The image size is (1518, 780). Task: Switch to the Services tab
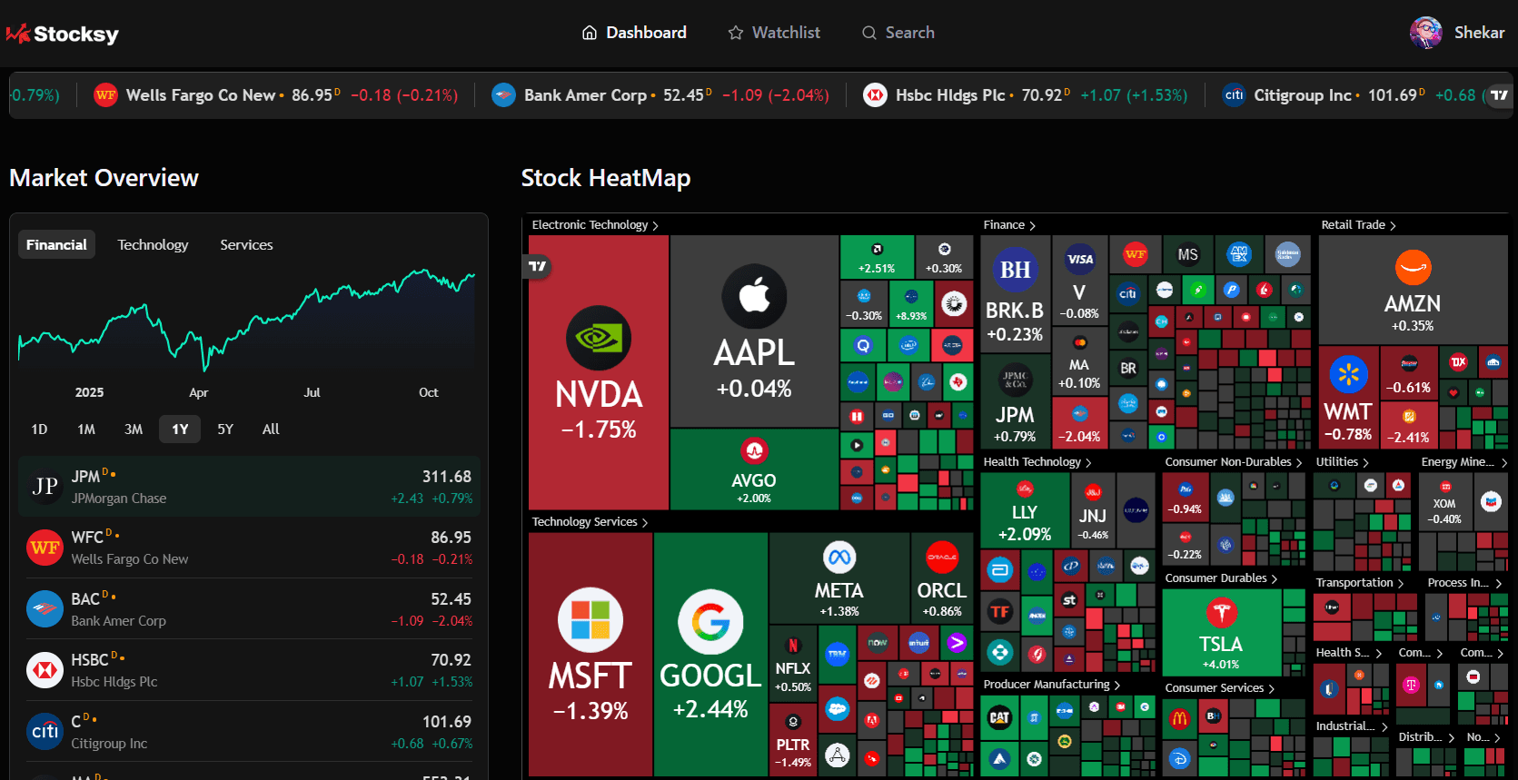246,244
